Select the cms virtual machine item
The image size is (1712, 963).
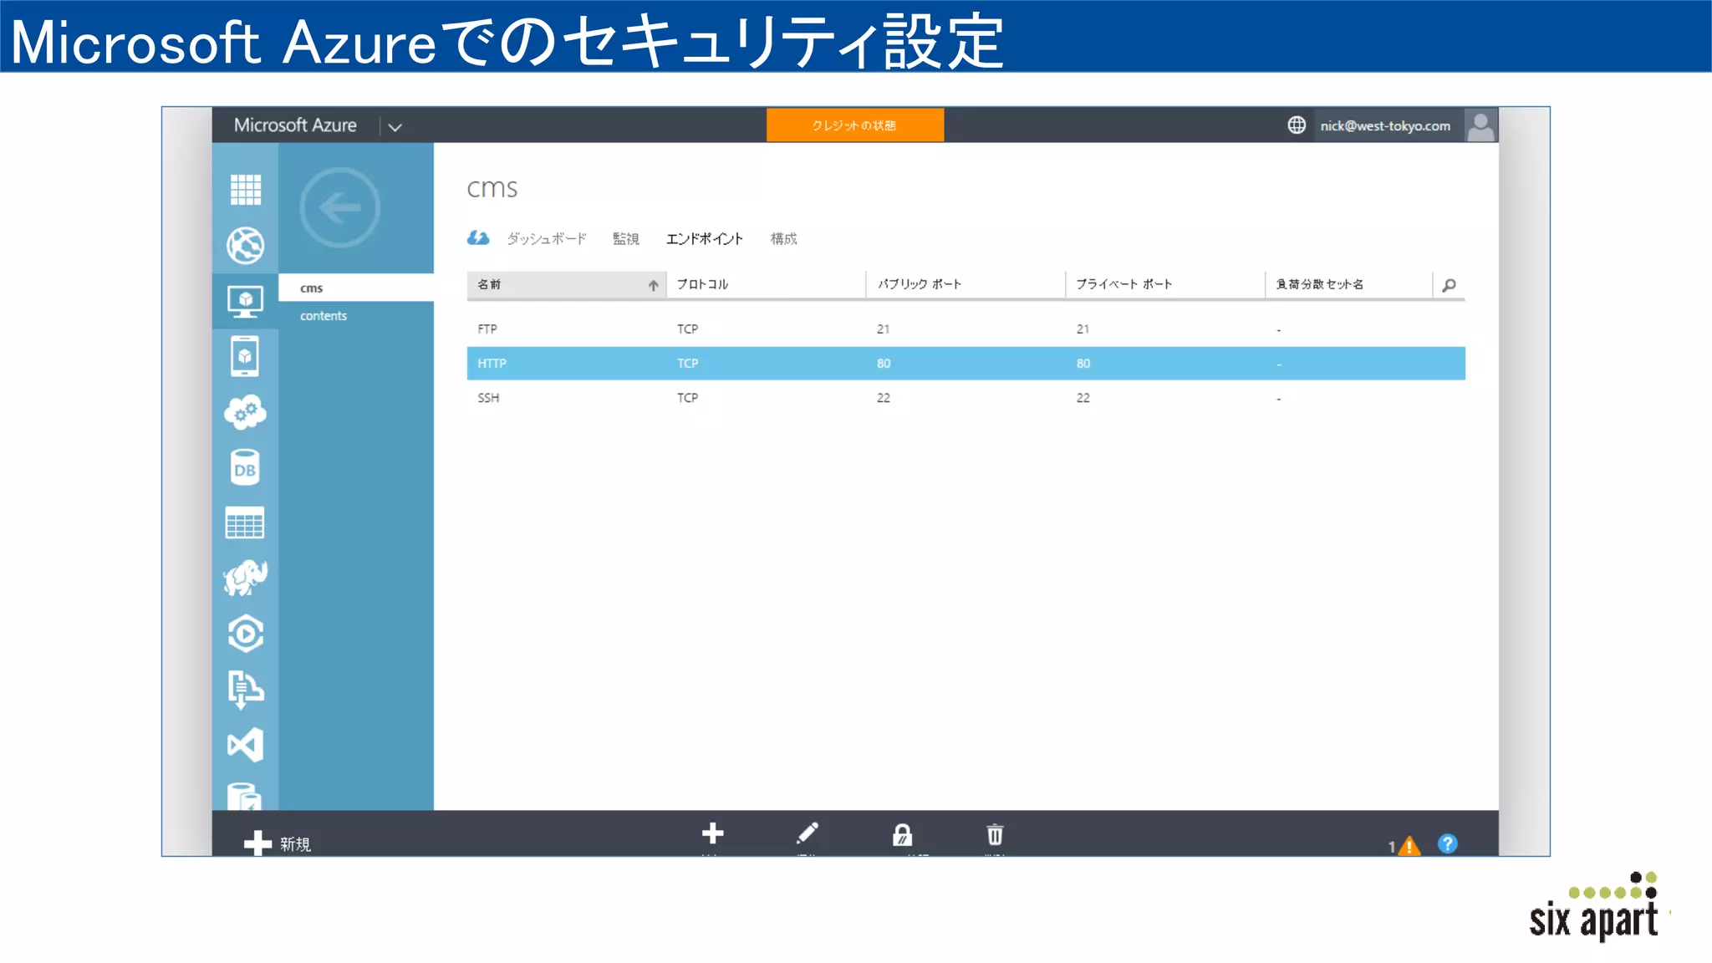[x=356, y=288]
